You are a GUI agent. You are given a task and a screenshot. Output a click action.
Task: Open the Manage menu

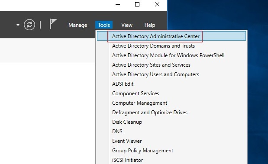pos(78,25)
